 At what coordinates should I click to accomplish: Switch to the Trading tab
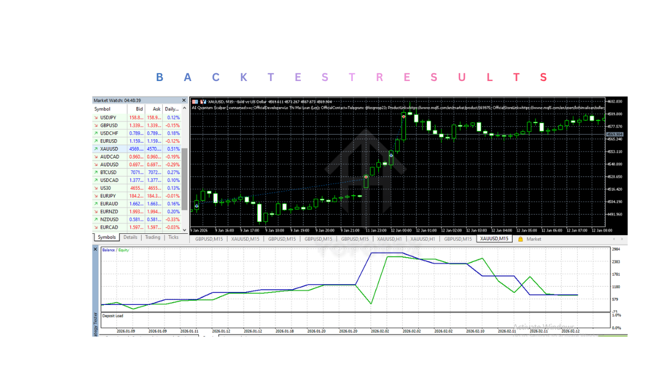(152, 237)
